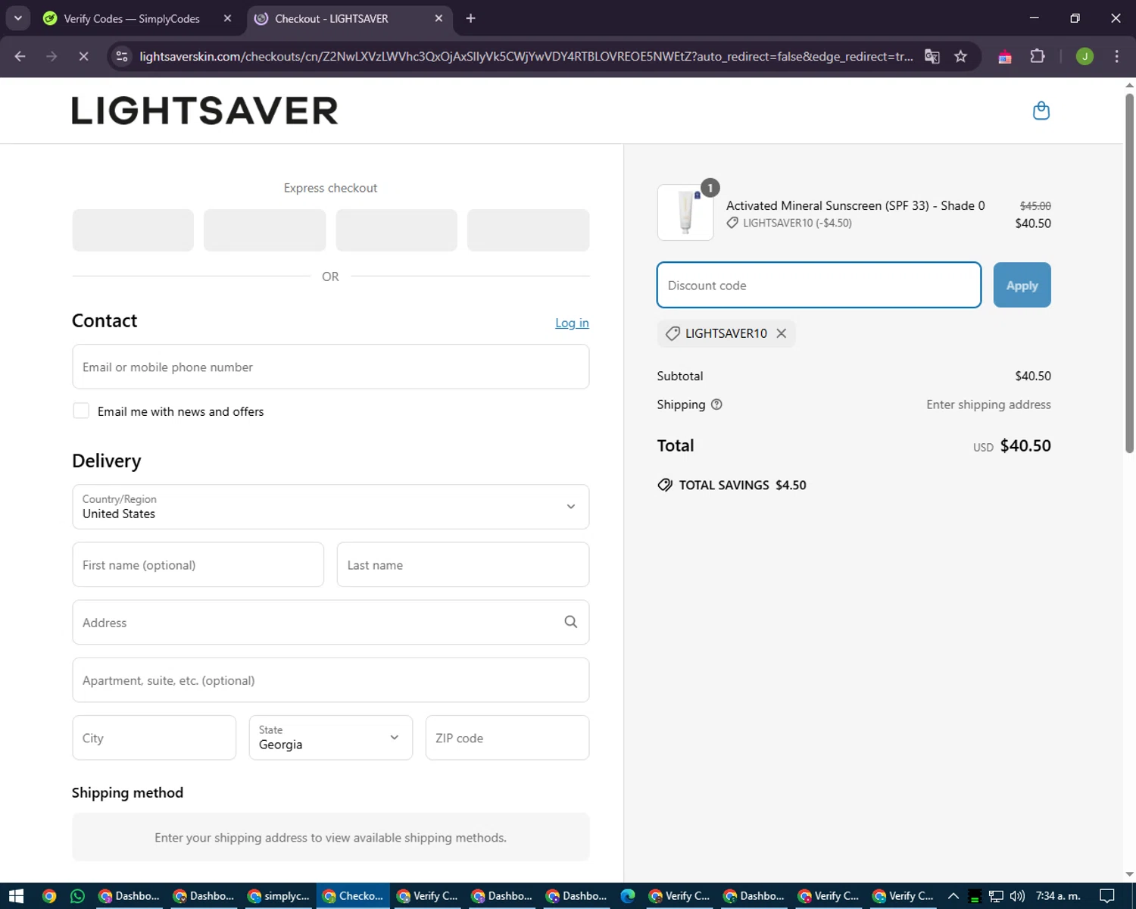The width and height of the screenshot is (1136, 909).
Task: View site information icon in address bar
Action: (122, 57)
